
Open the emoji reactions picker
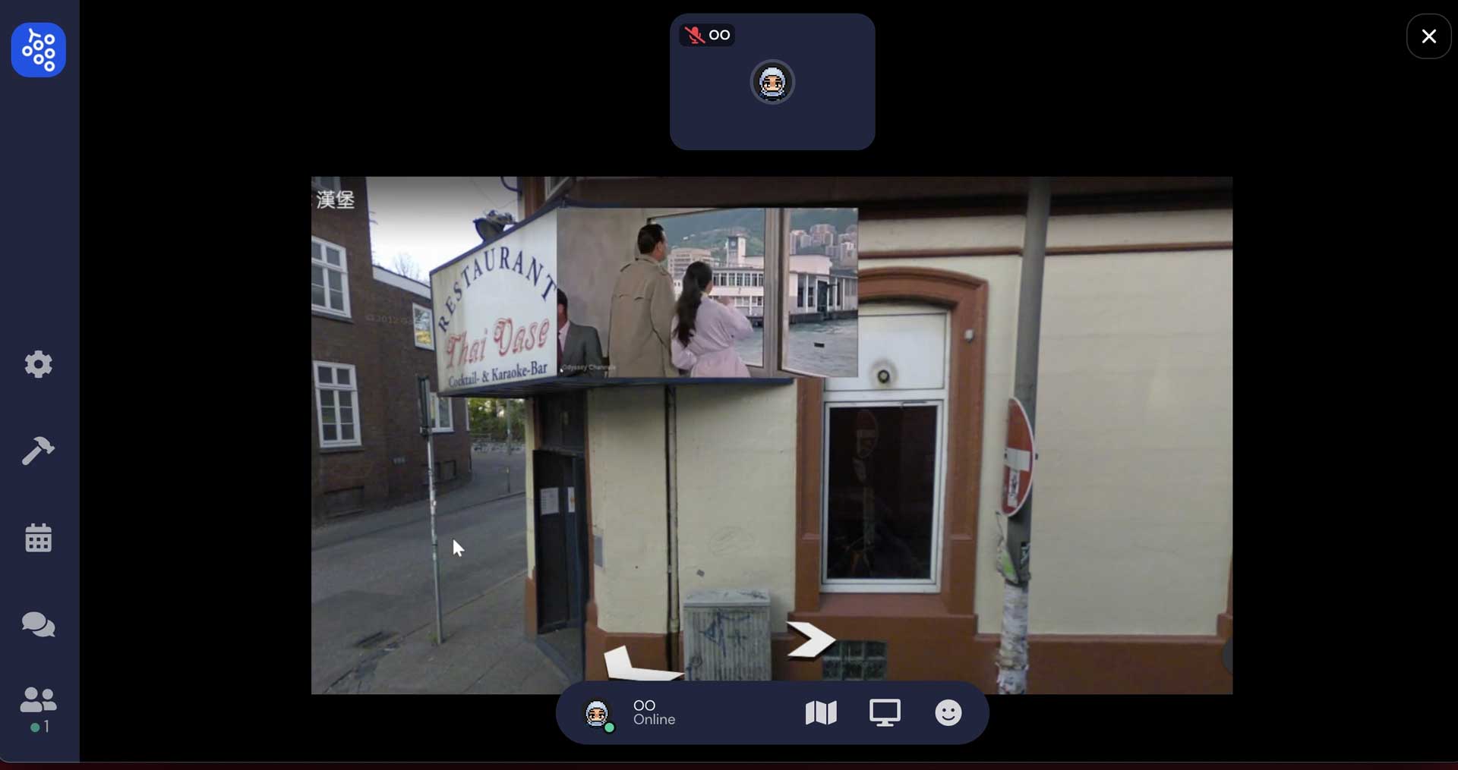click(948, 713)
